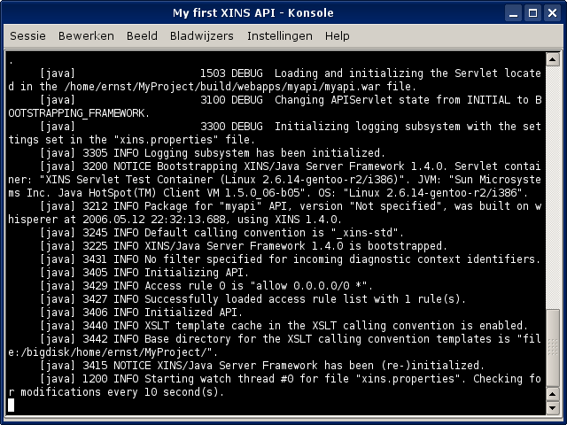Click the text '3200 NOTICE Bootstrapping'

coord(159,166)
